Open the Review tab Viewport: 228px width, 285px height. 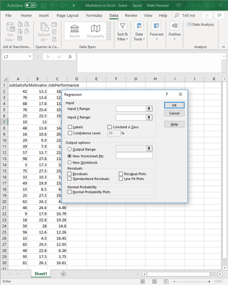pyautogui.click(x=131, y=16)
